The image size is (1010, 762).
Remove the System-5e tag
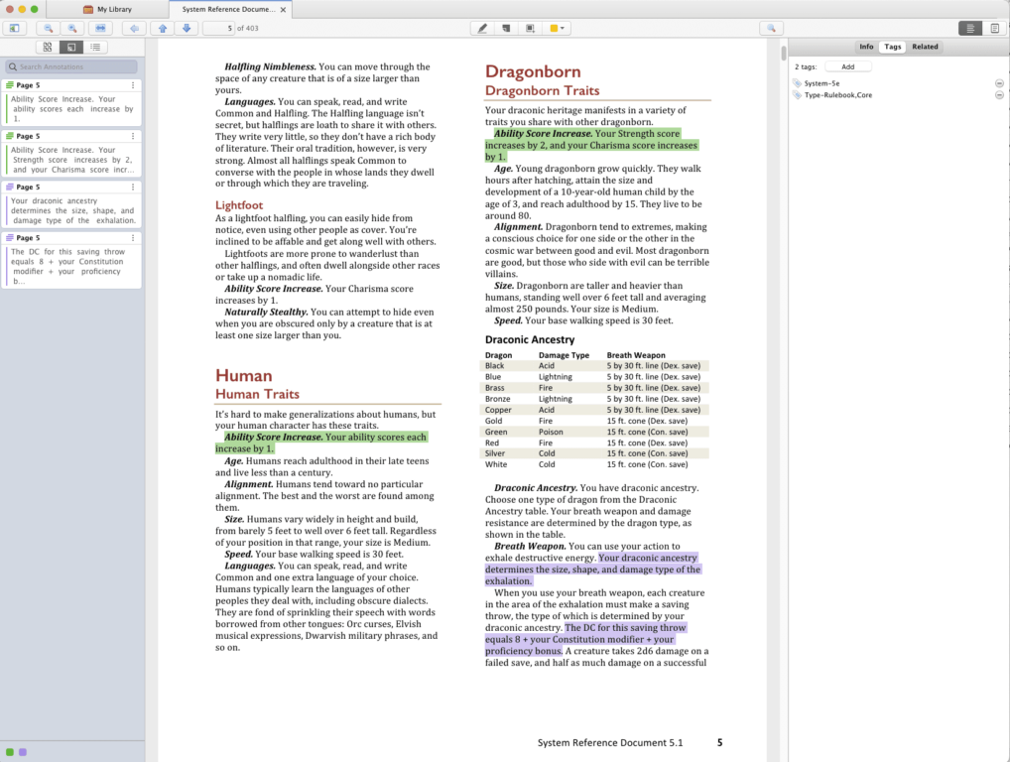pyautogui.click(x=1001, y=82)
